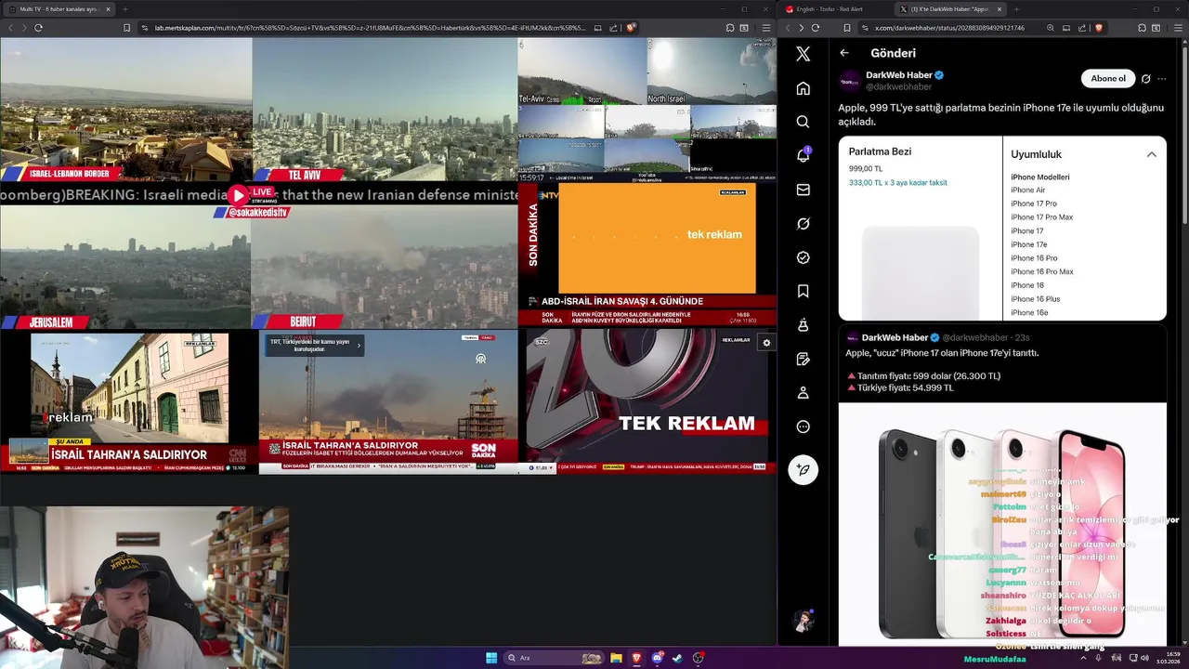Collapse the Uyumluluk section chevron
The image size is (1189, 669).
(x=1151, y=154)
